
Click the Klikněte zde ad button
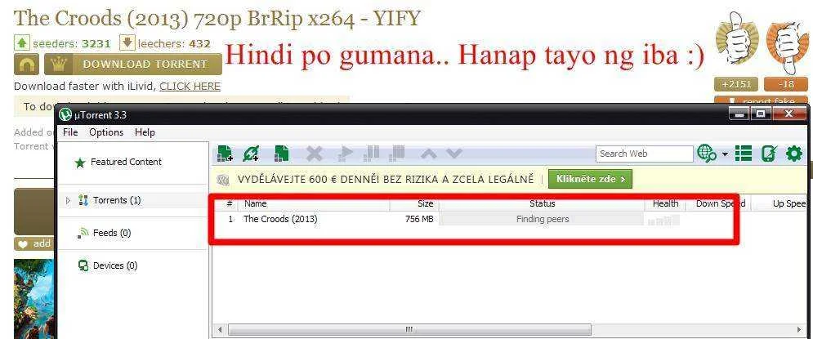[590, 180]
